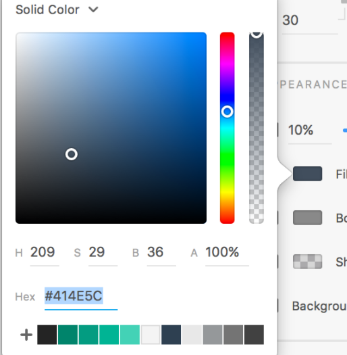Click the H hue value field
This screenshot has width=347, height=355.
[45, 253]
